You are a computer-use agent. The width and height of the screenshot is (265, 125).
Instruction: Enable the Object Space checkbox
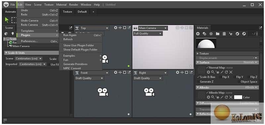(239, 81)
